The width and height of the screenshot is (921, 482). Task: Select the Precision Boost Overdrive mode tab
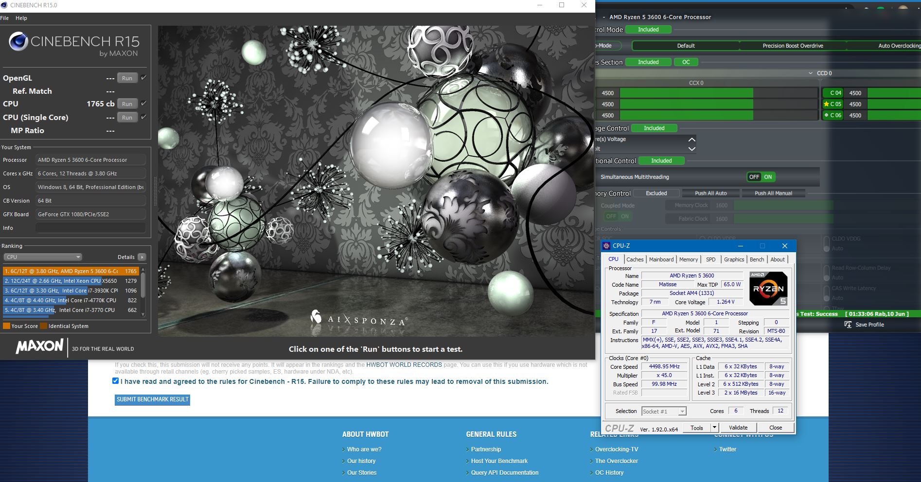pyautogui.click(x=793, y=46)
